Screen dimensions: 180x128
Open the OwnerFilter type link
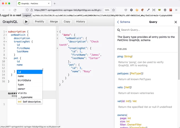pyautogui.click(x=134, y=125)
